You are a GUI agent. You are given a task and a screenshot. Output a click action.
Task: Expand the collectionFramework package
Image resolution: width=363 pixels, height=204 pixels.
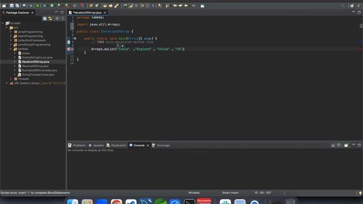click(11, 40)
